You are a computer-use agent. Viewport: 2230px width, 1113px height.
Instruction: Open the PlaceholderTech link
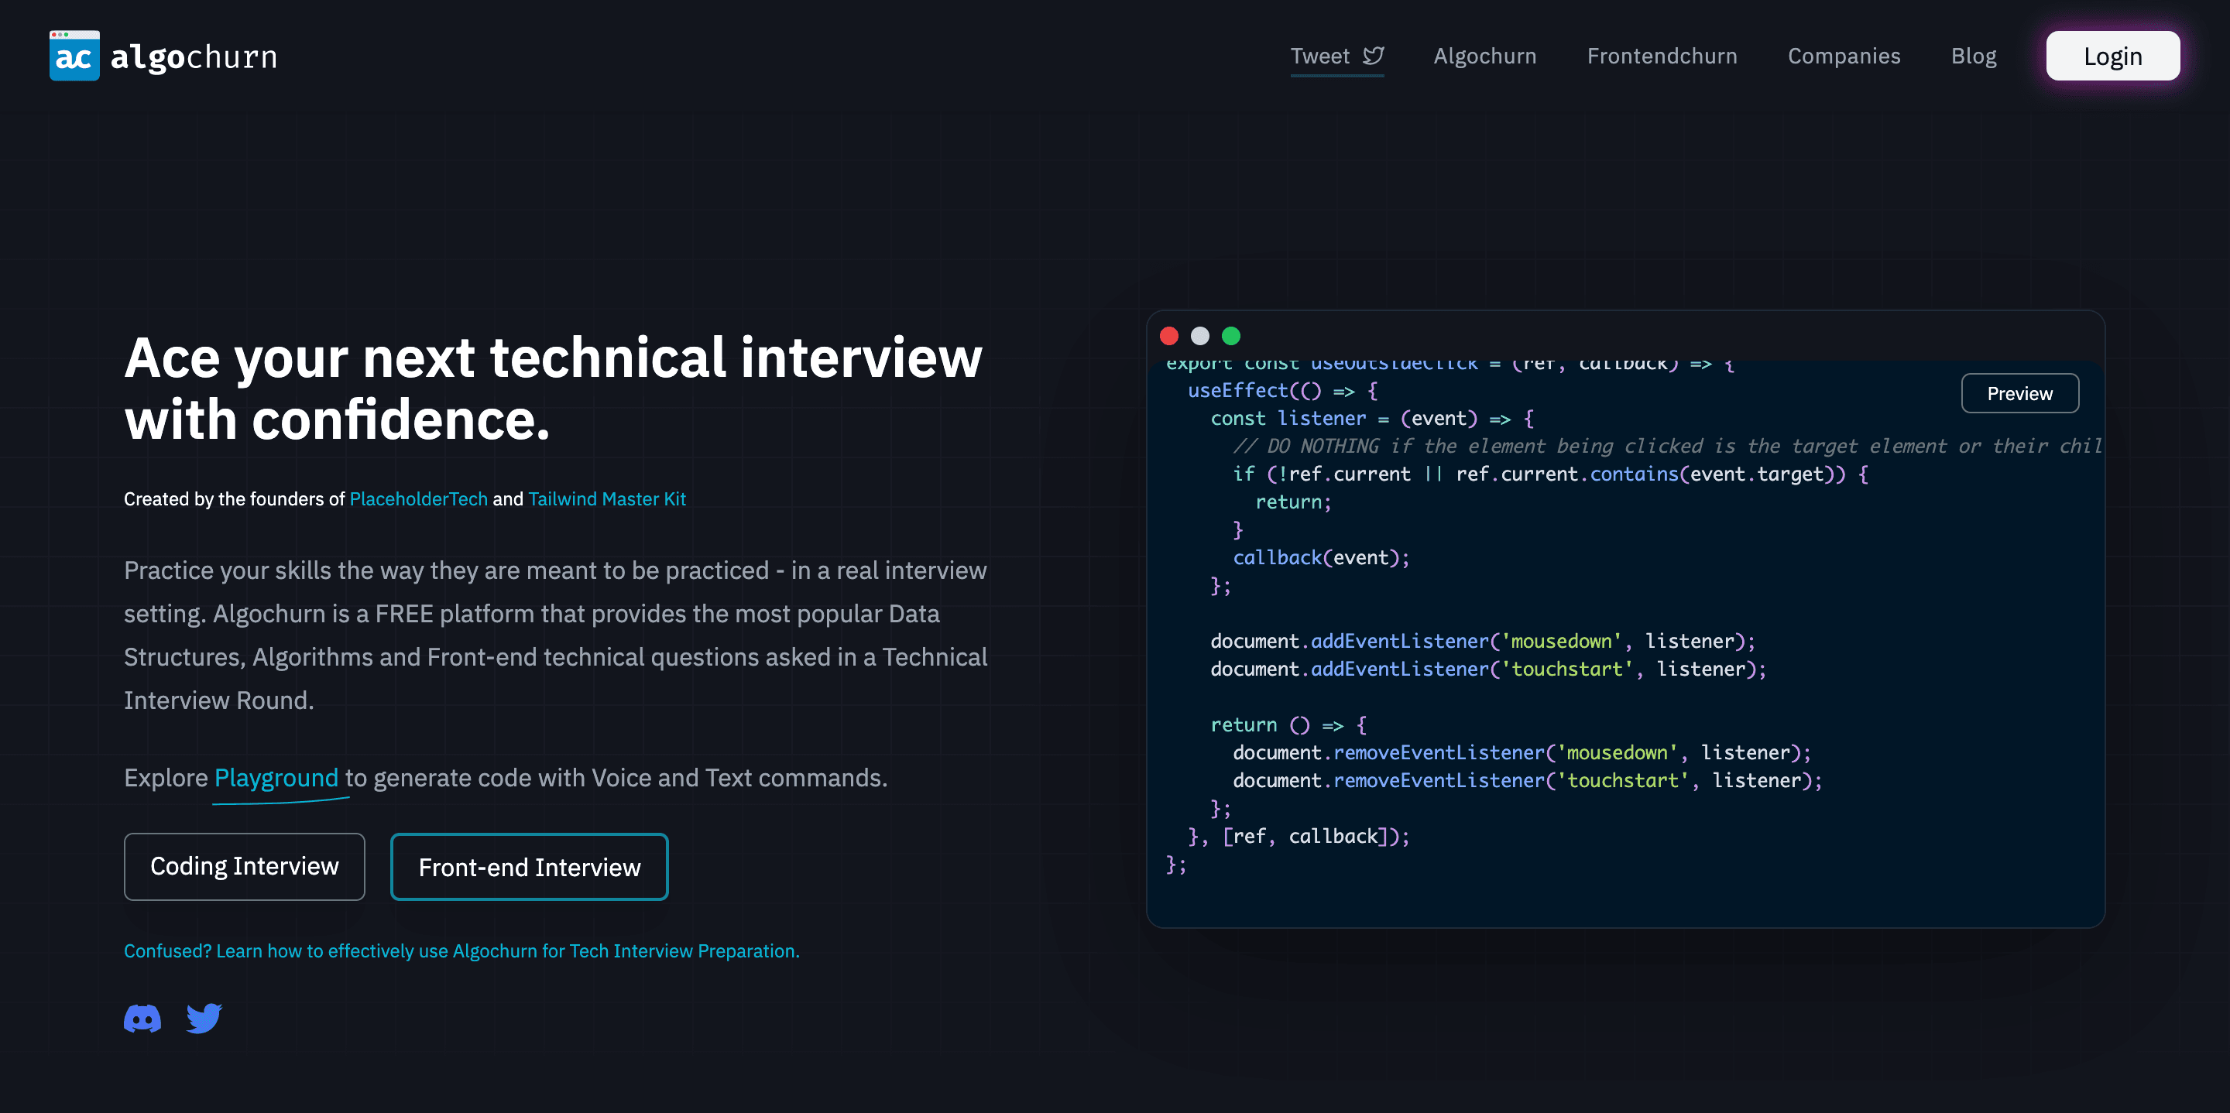click(x=418, y=499)
